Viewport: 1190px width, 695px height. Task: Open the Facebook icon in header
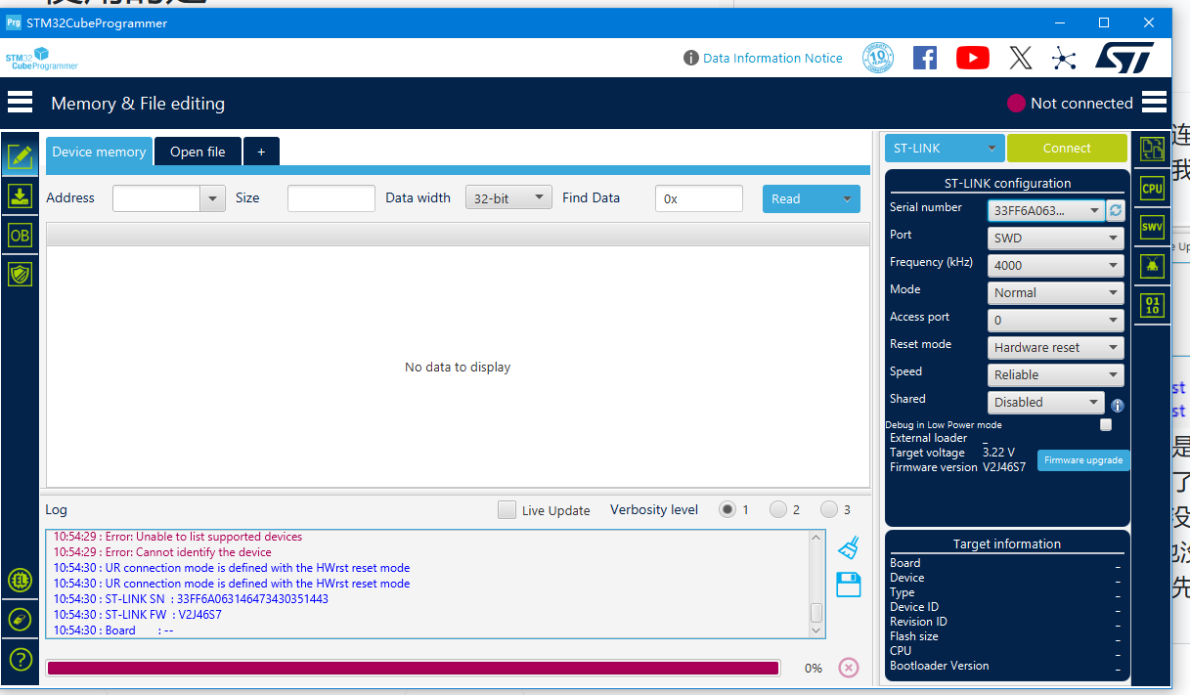(x=925, y=58)
